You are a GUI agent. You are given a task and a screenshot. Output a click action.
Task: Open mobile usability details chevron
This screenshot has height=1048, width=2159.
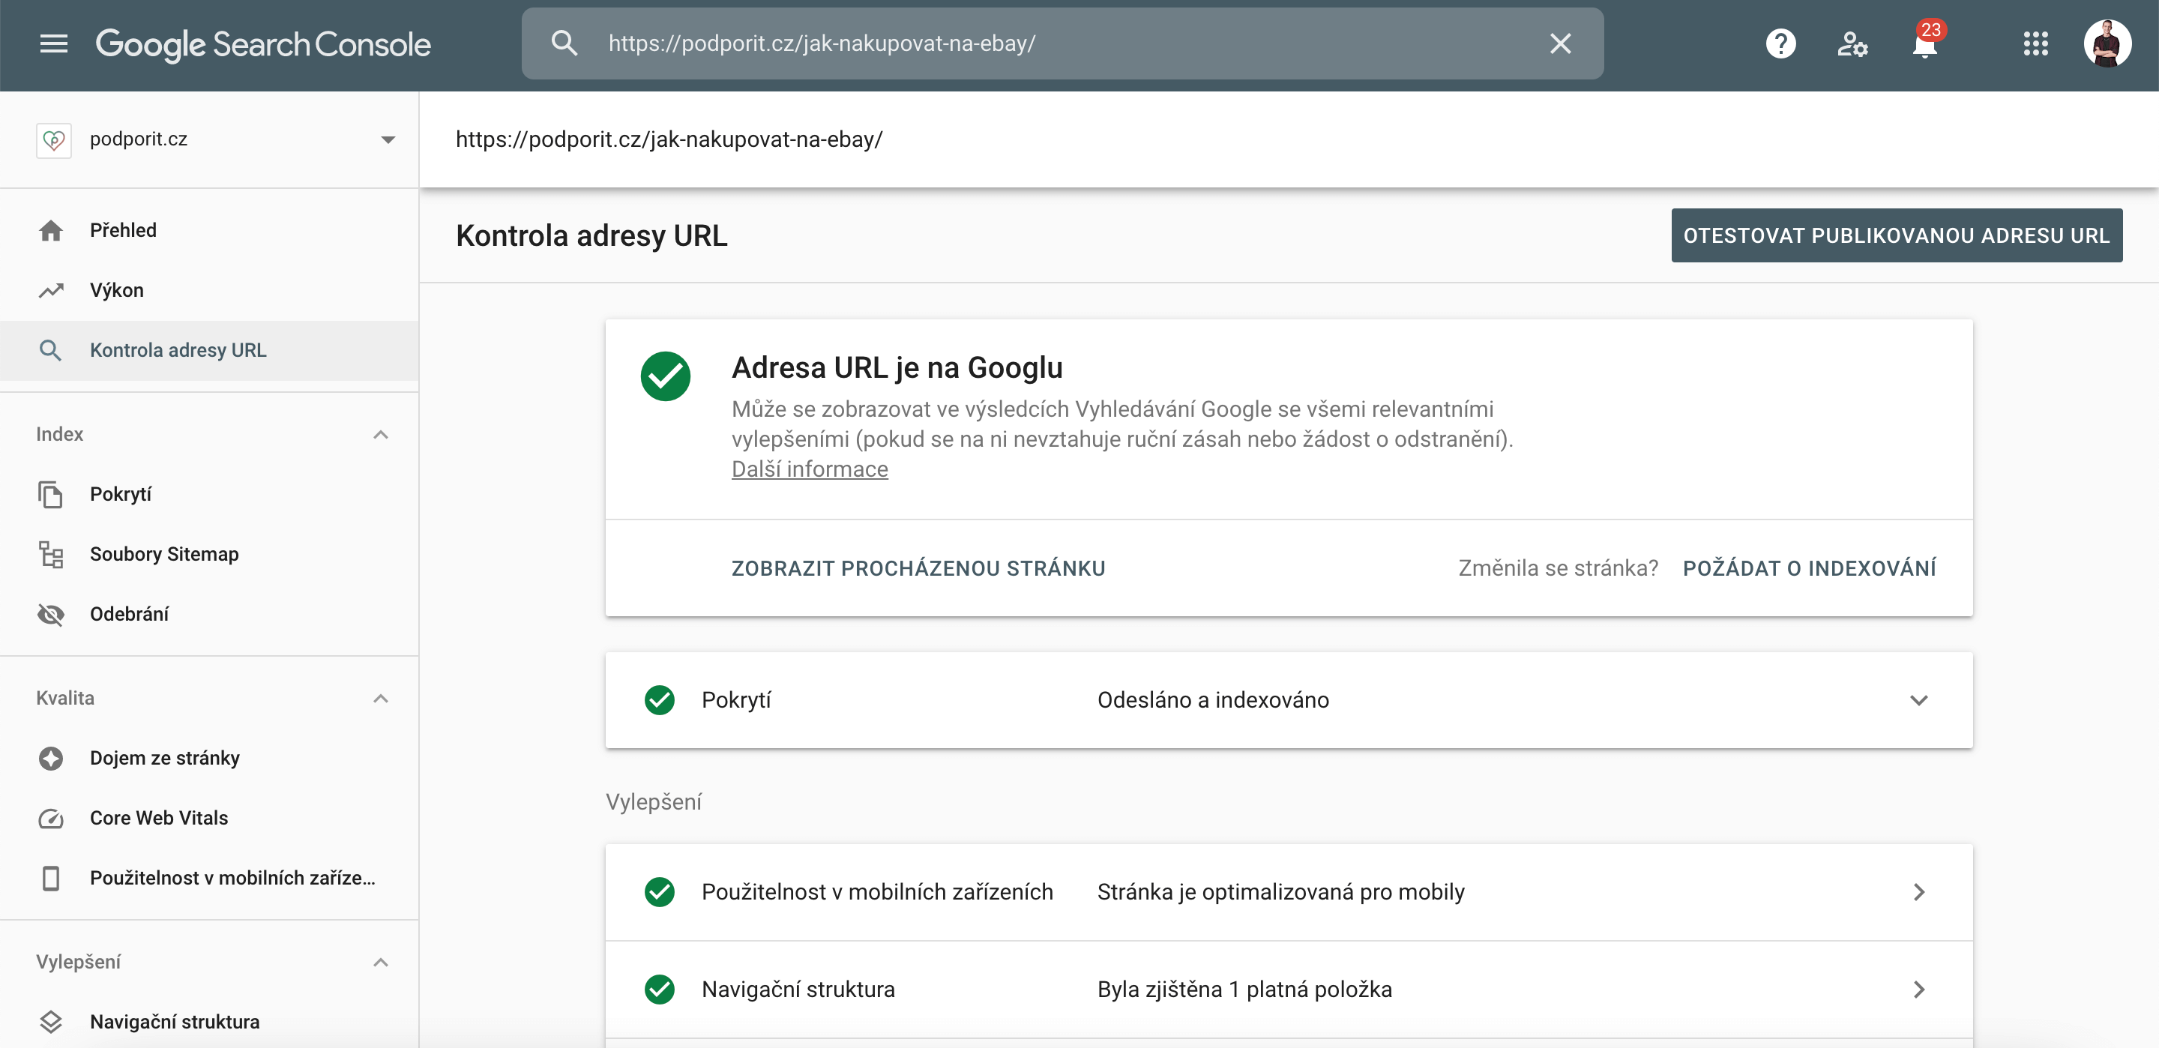[x=1918, y=893]
